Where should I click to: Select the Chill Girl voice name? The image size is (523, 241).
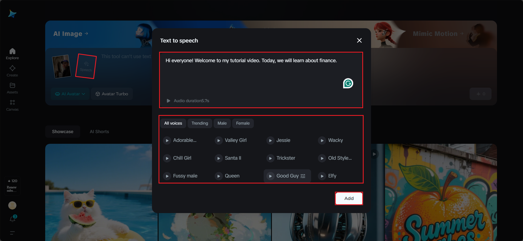pyautogui.click(x=182, y=158)
